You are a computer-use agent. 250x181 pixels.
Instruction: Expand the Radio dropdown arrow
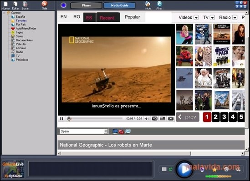click(x=235, y=17)
